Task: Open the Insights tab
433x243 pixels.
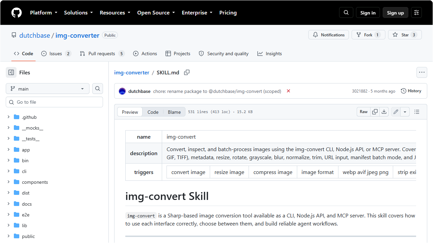Action: [270, 54]
